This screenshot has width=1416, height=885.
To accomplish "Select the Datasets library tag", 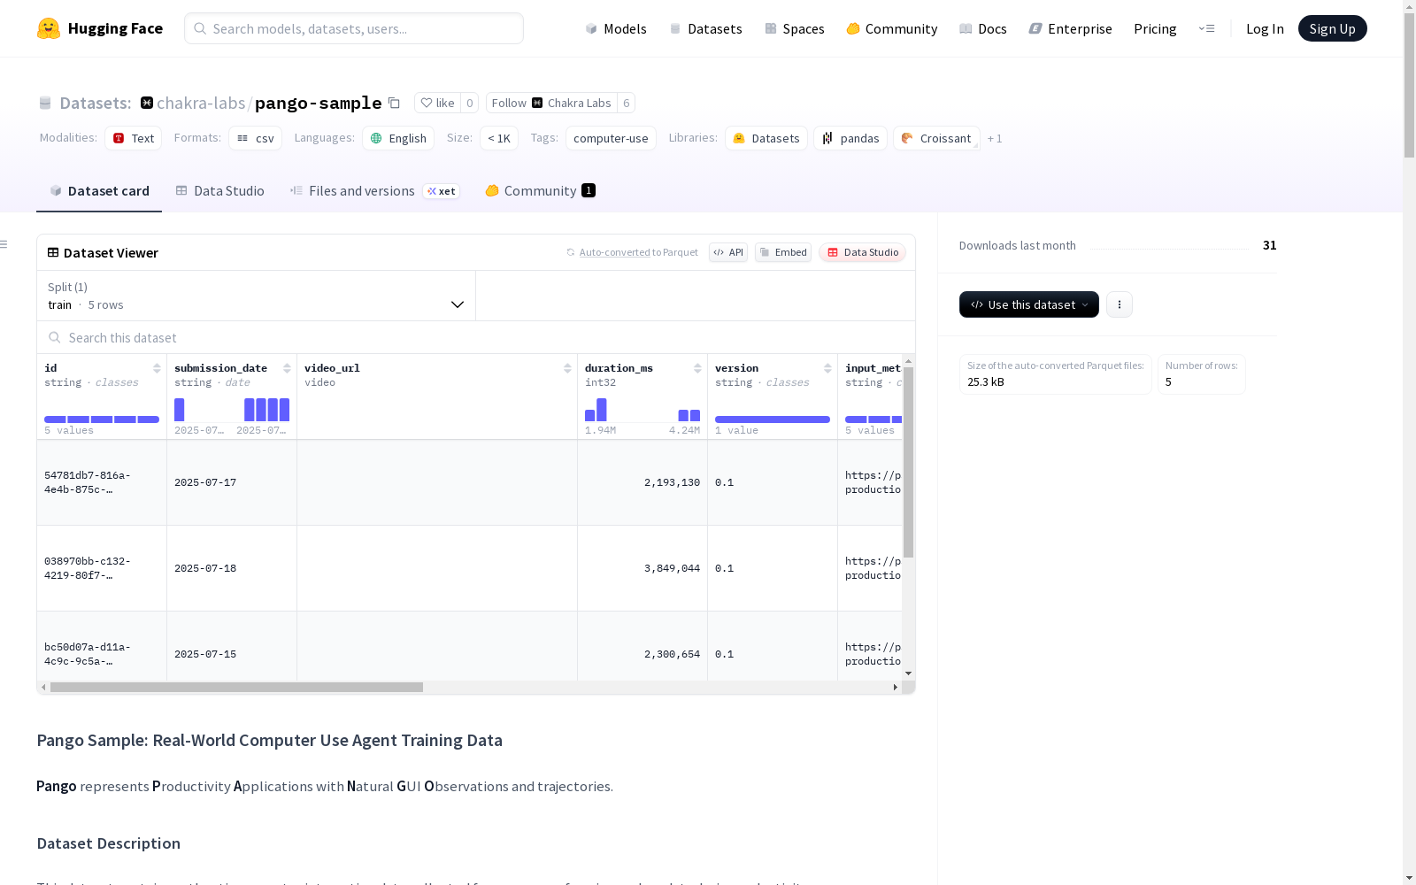I will click(766, 138).
